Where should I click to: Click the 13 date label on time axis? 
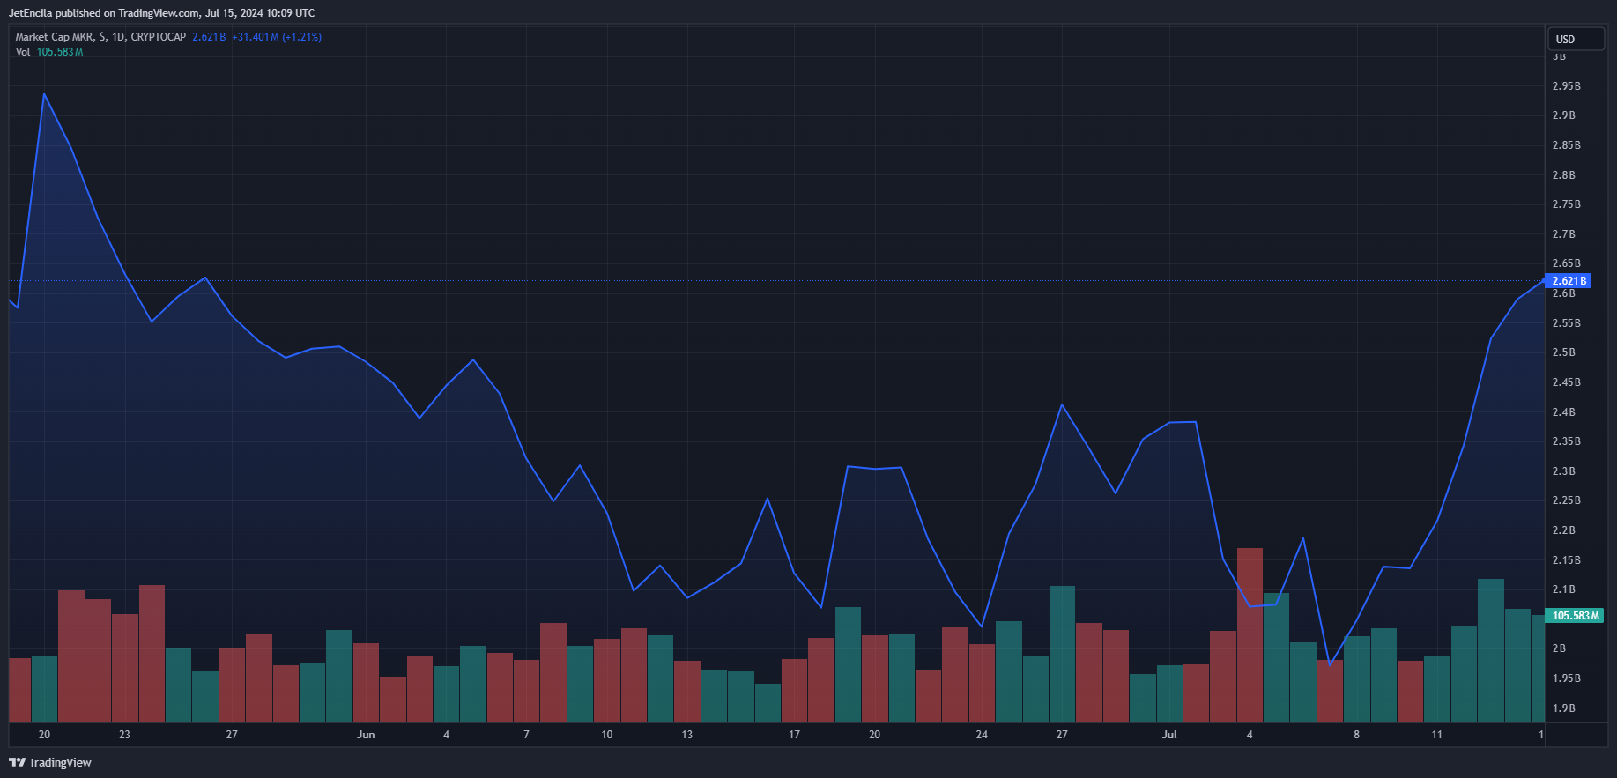(x=687, y=735)
